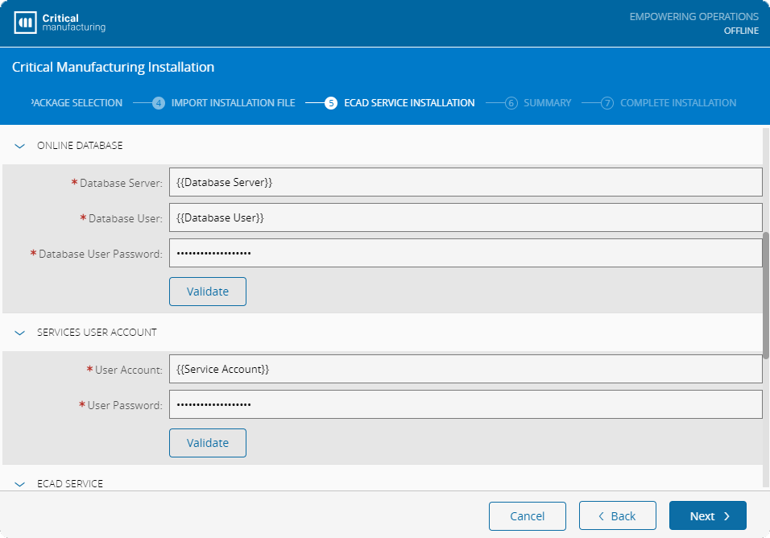This screenshot has height=538, width=770.
Task: Go Back to the previous step
Action: 617,516
